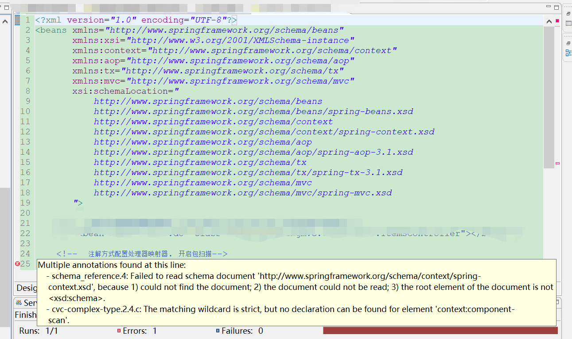Click the pink error marker in the overview ruler
Viewport: 572px width, 339px height.
[x=556, y=164]
